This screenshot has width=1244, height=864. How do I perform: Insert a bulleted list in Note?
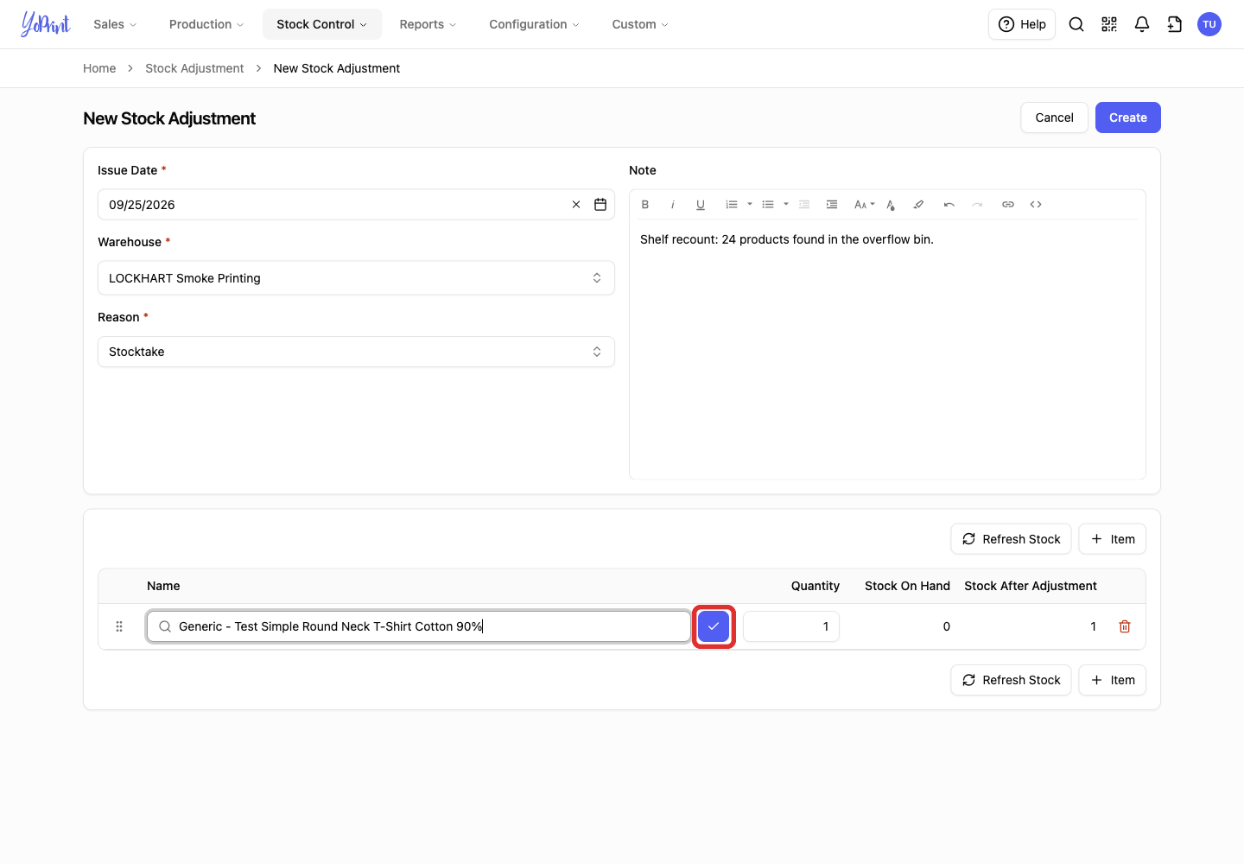pos(768,205)
